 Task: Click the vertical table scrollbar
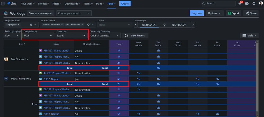(x=257, y=77)
